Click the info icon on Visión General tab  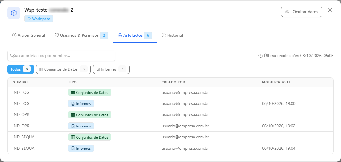click(x=14, y=35)
